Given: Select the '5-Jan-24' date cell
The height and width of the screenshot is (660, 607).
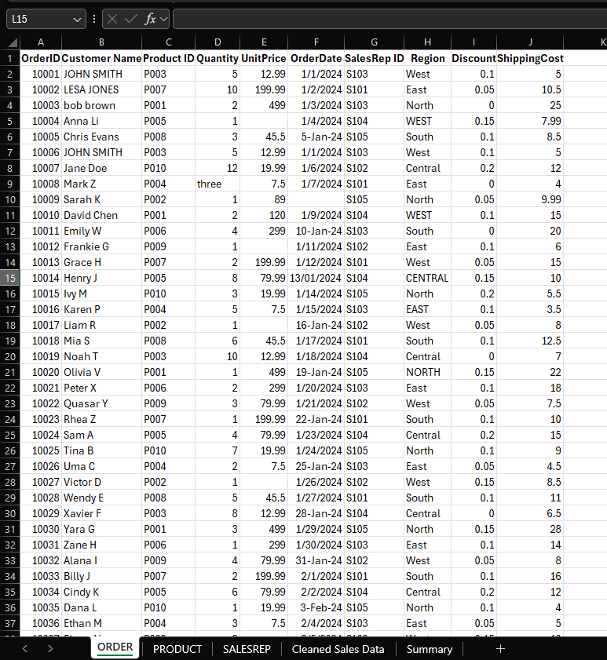Looking at the screenshot, I should tap(316, 137).
